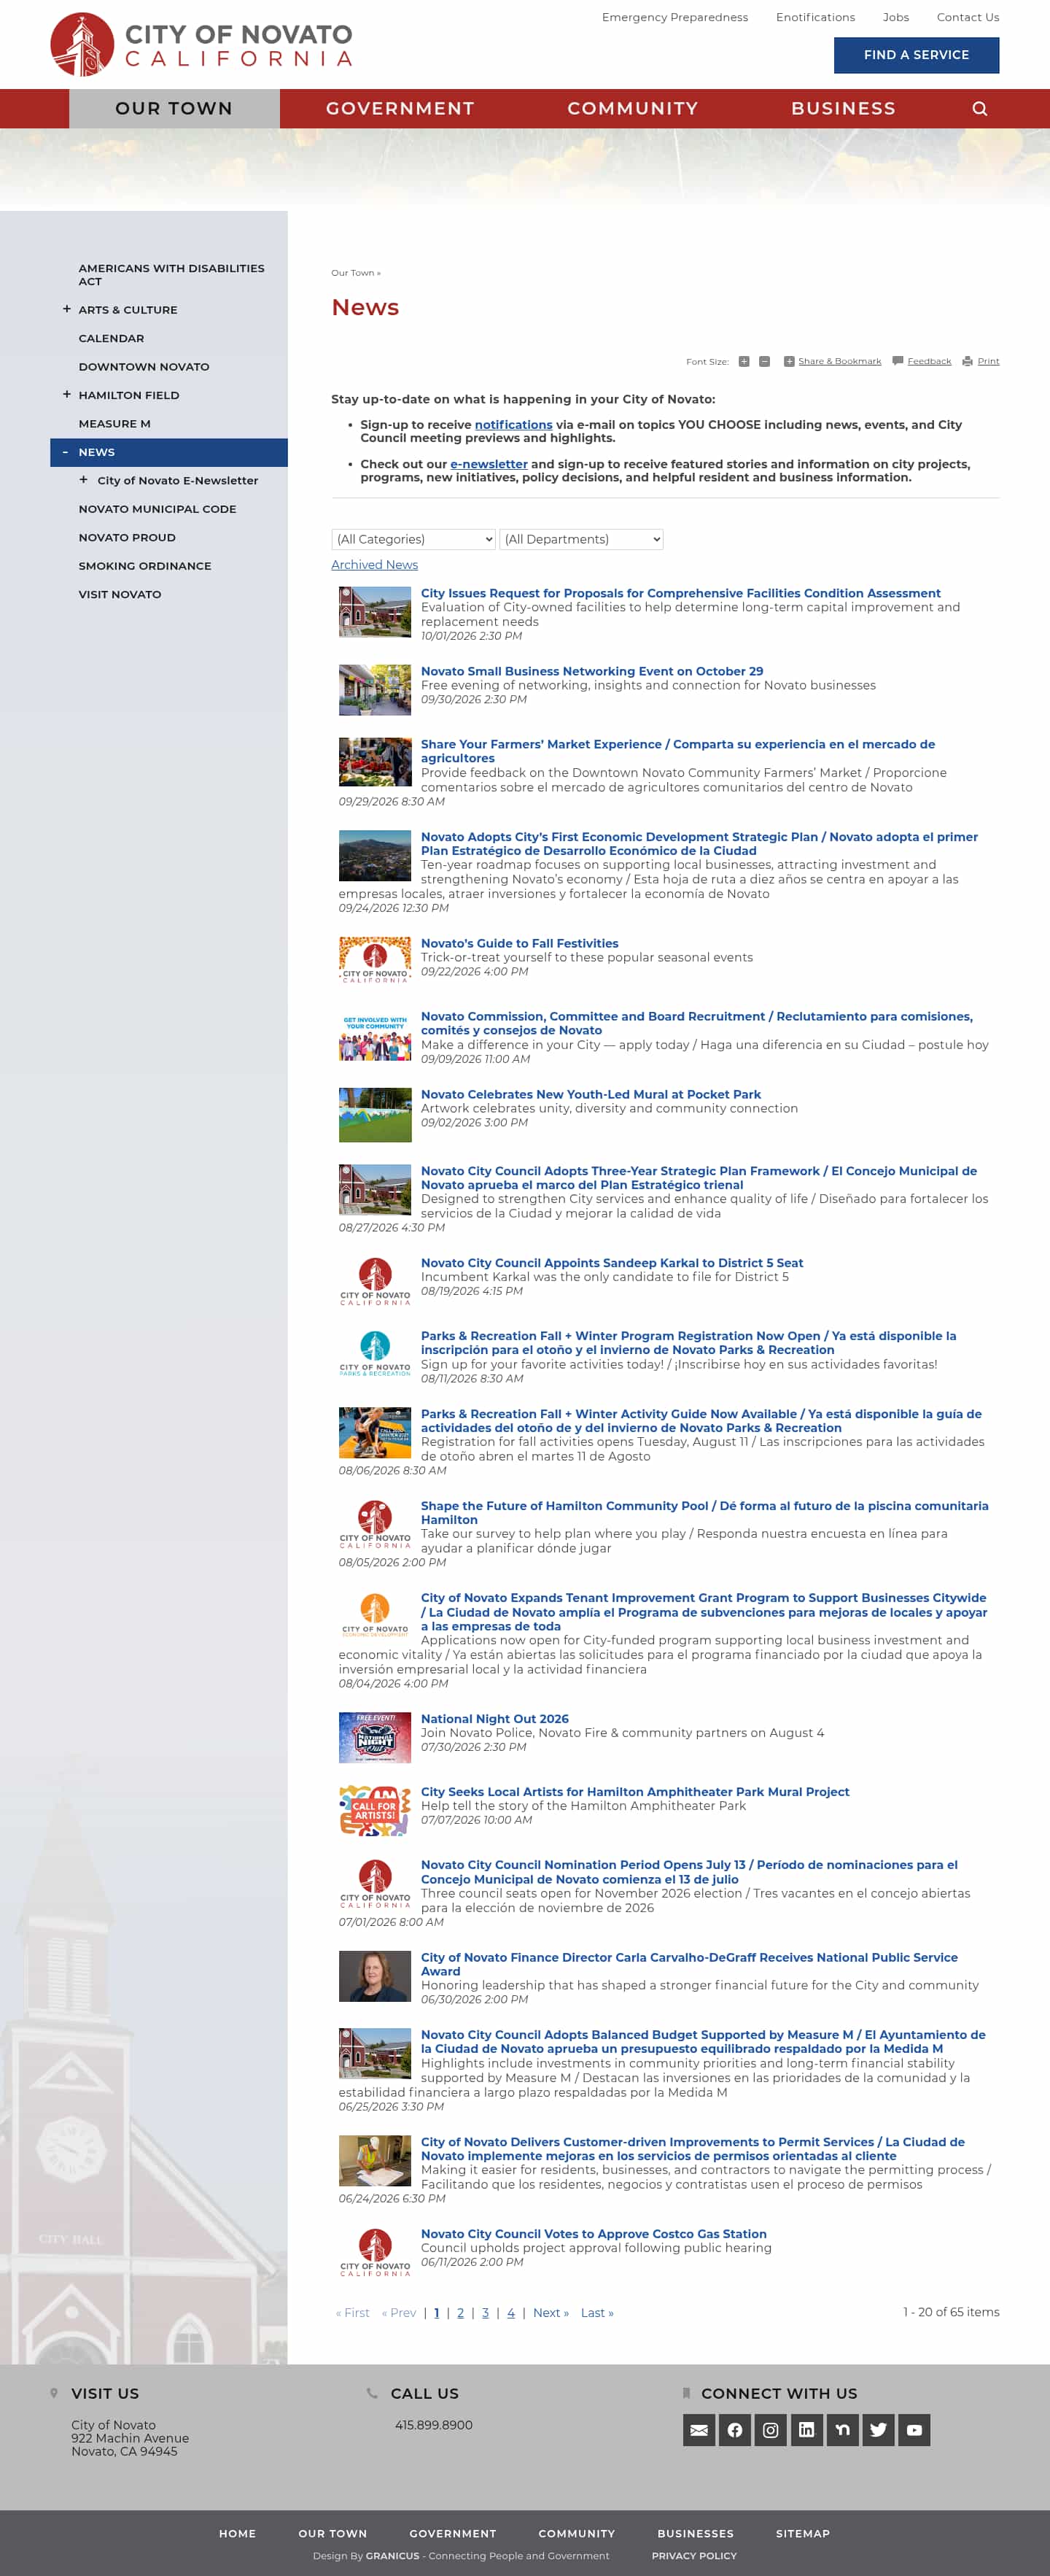
Task: Open the Our Town main tab
Action: 174,108
